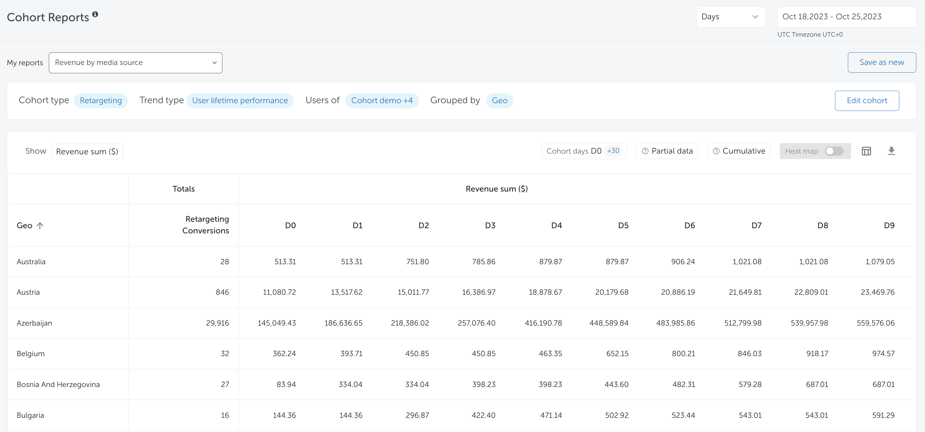Toggle the Cumulative option
Screen dimensions: 925x432
pyautogui.click(x=743, y=151)
